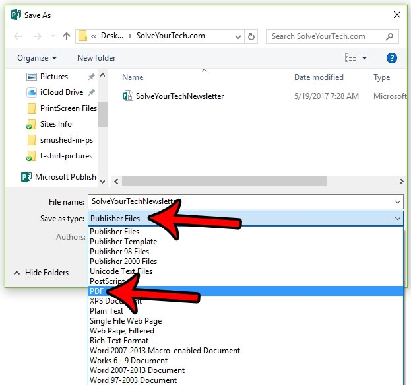The width and height of the screenshot is (411, 385).
Task: Select the Pictures folder icon in sidebar
Action: (32, 77)
